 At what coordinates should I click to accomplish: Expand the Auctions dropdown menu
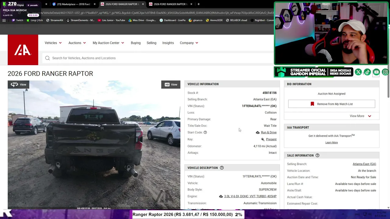tap(77, 43)
